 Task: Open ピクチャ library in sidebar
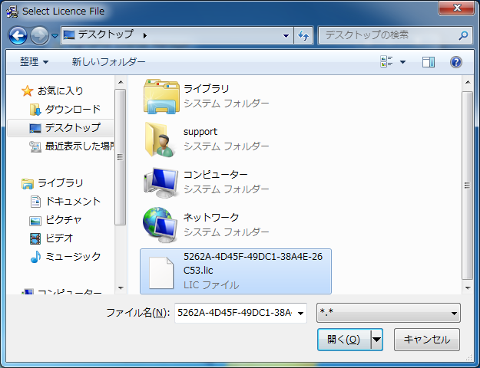64,219
